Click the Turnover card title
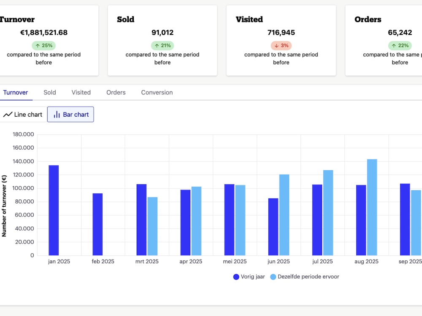The height and width of the screenshot is (316, 422). coord(17,19)
